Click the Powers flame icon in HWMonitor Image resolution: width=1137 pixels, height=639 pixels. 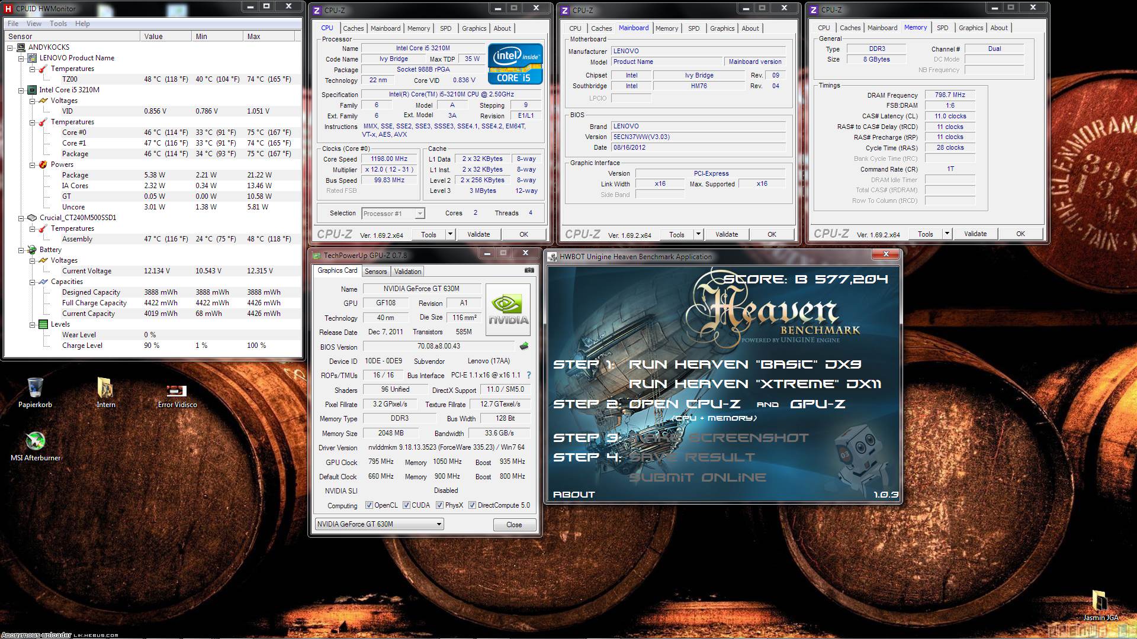pyautogui.click(x=43, y=164)
